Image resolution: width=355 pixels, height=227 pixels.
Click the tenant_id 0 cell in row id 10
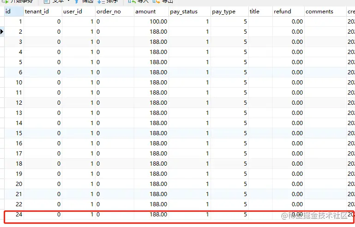[x=43, y=83]
